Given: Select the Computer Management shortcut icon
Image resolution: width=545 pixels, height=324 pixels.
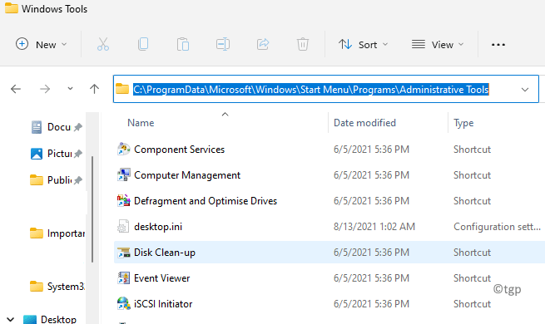Looking at the screenshot, I should pyautogui.click(x=123, y=174).
